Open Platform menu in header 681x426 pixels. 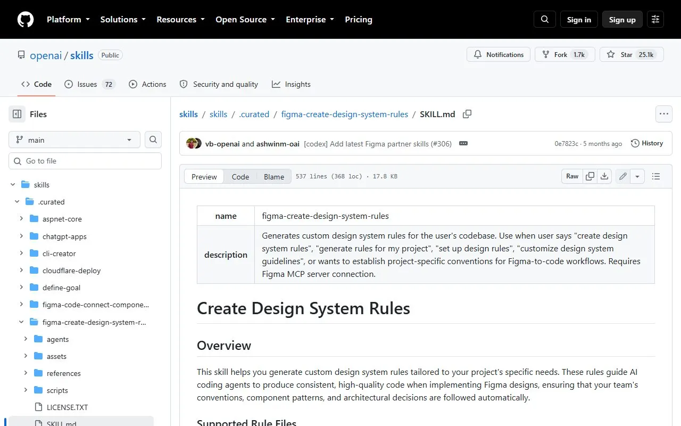[68, 20]
